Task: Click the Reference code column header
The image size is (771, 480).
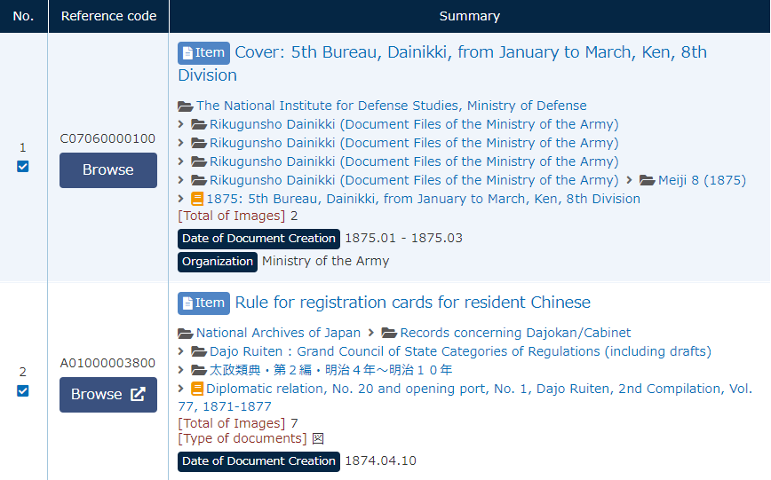Action: (108, 16)
